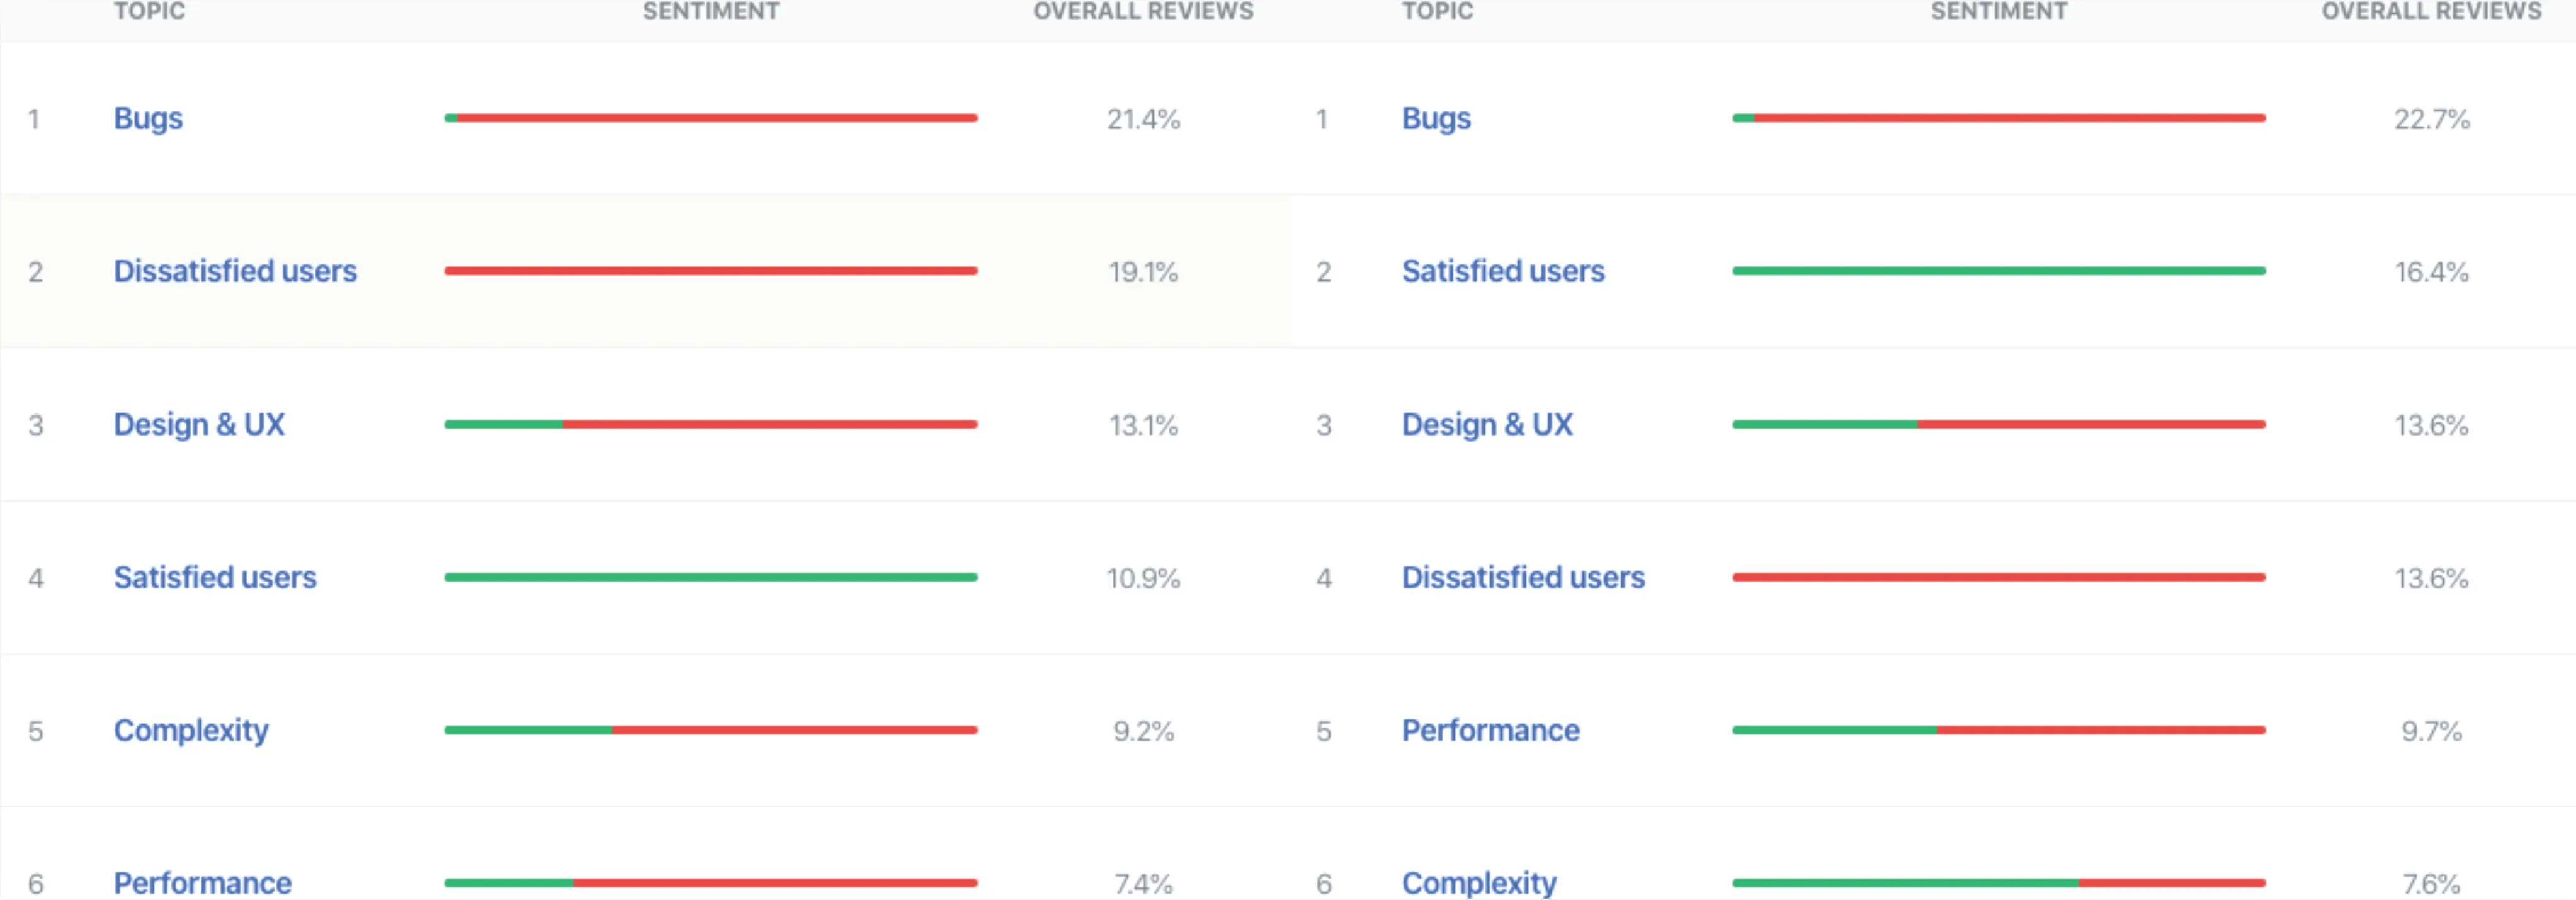2576x900 pixels.
Task: Open the Bugs topic with 21.4% reviews
Action: (x=148, y=118)
